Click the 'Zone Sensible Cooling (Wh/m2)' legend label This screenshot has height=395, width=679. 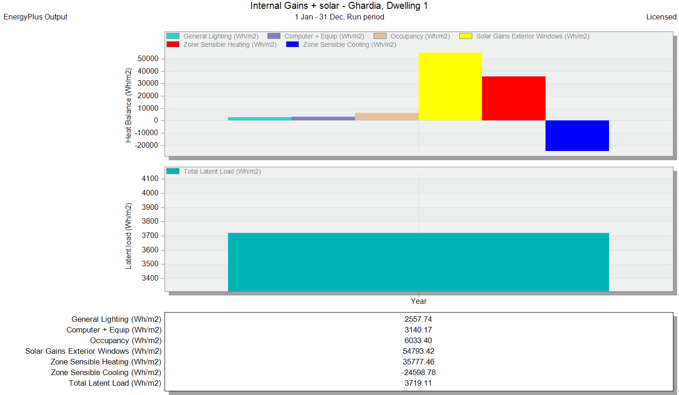[x=349, y=44]
